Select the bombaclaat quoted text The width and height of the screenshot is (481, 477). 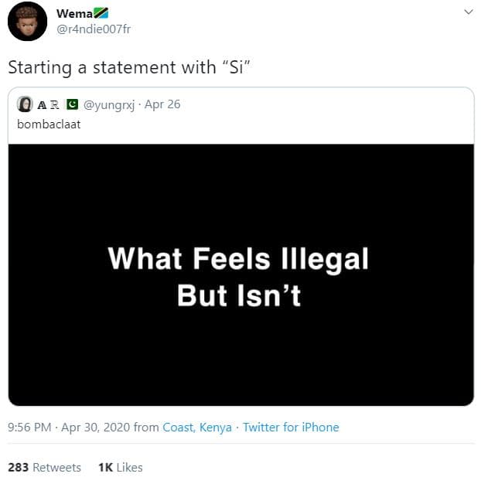(49, 124)
